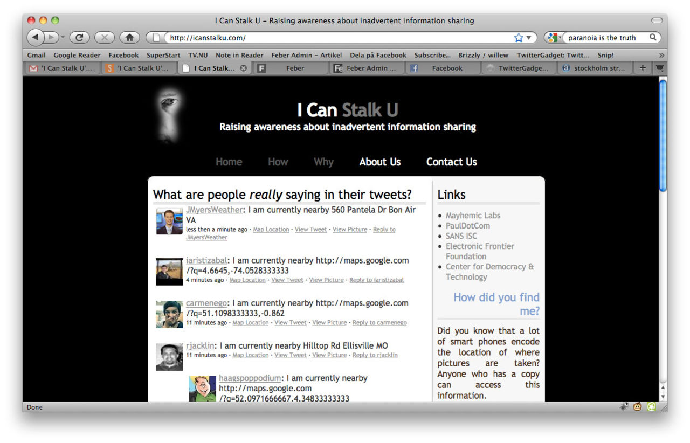Navigate back using the Back arrow button

(35, 37)
